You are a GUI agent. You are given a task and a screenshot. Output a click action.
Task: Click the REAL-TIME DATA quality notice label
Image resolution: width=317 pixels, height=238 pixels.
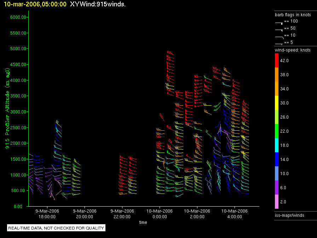56,228
